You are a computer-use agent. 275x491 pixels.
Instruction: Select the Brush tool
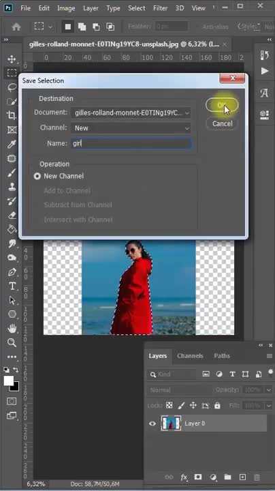[12, 173]
